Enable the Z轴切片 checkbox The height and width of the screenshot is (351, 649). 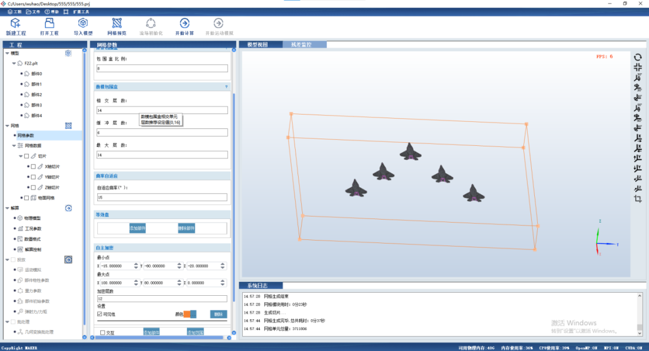coord(34,188)
